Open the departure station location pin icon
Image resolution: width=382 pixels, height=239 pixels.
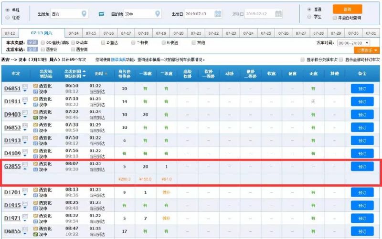pyautogui.click(x=84, y=14)
